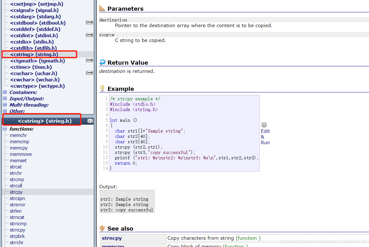Click the gear icon above Edit & Run
This screenshot has height=247, width=369.
[264, 125]
